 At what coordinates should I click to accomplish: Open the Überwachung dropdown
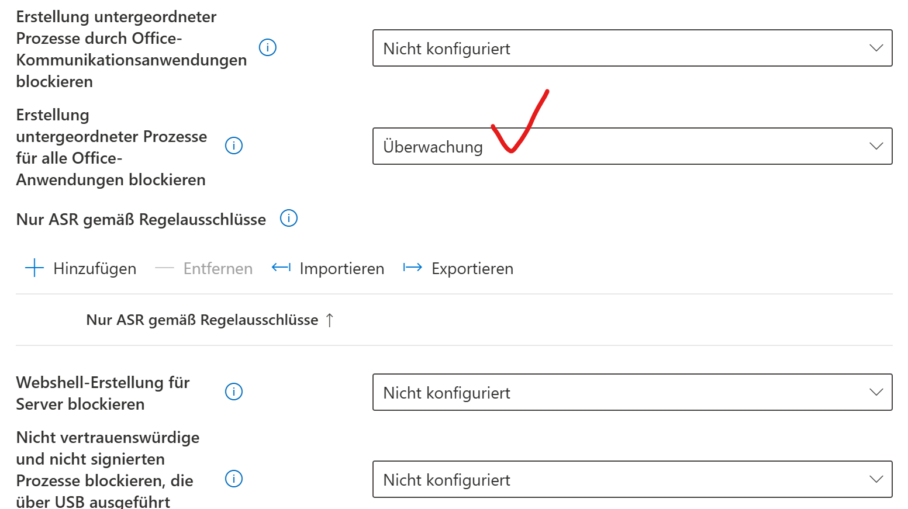(x=631, y=146)
